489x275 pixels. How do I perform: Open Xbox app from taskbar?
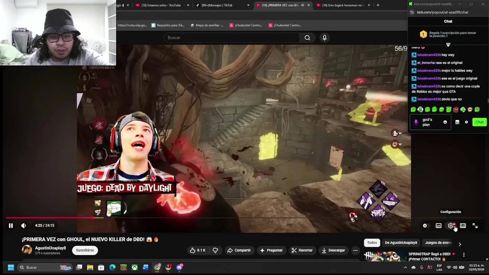click(134, 267)
